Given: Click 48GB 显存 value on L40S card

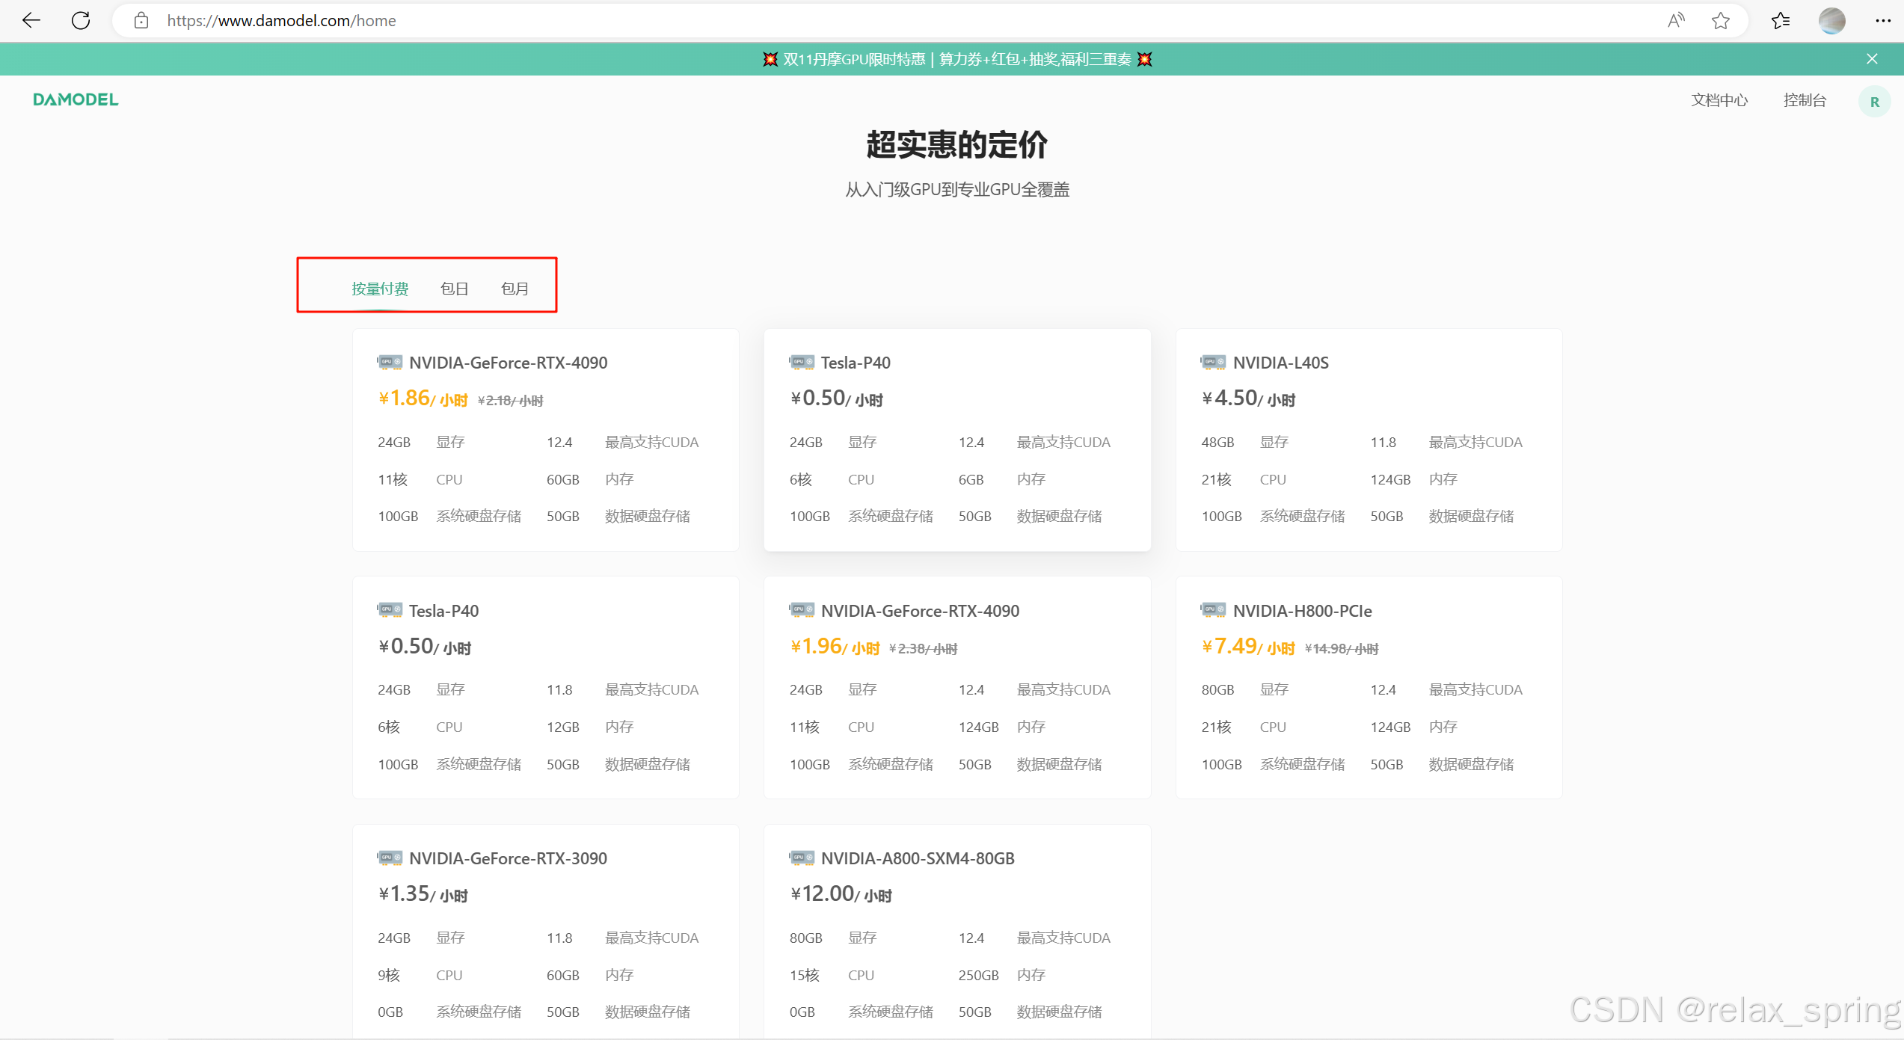Looking at the screenshot, I should [1217, 443].
